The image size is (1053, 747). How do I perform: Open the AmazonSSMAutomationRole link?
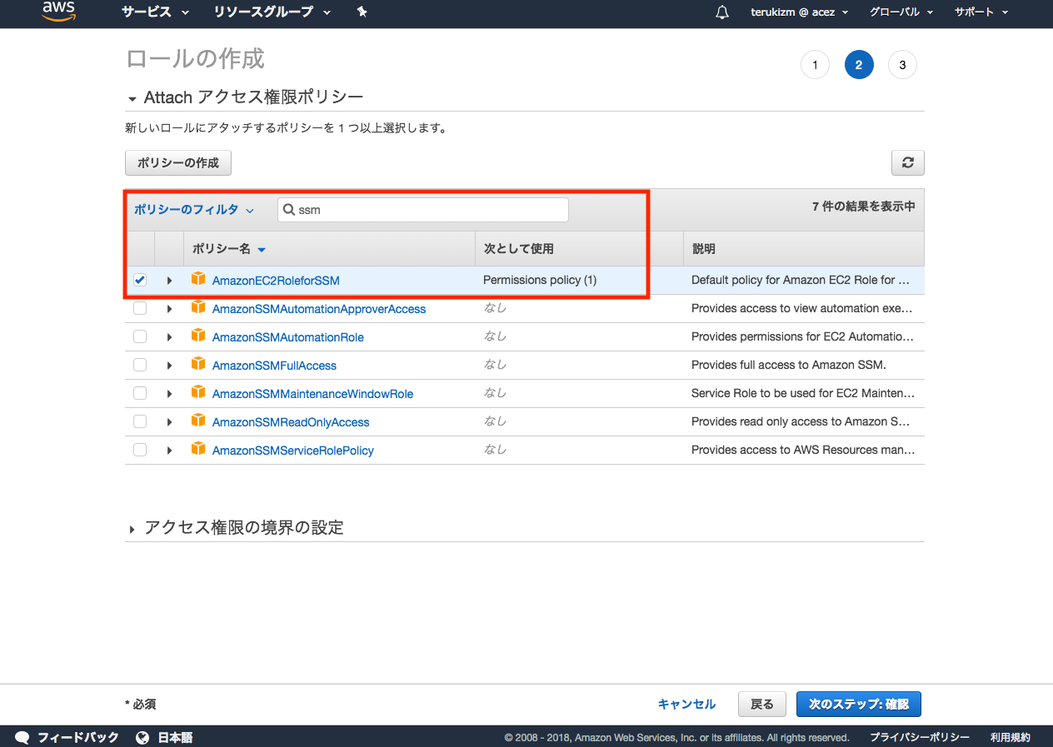click(x=288, y=337)
